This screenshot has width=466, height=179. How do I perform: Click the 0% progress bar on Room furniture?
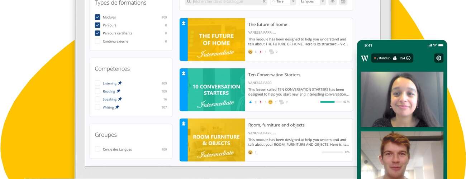pos(332,152)
